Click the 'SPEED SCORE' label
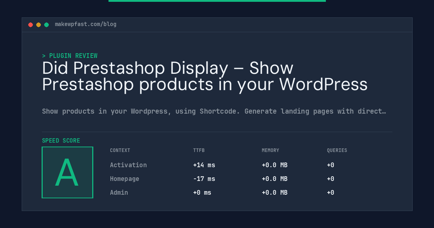The height and width of the screenshot is (228, 434). click(x=61, y=140)
